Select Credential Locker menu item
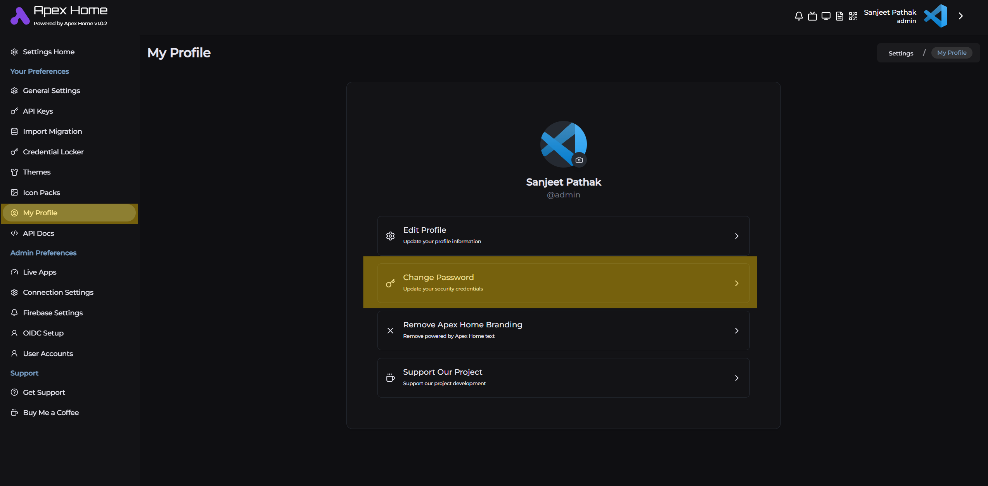The width and height of the screenshot is (988, 486). pos(53,152)
